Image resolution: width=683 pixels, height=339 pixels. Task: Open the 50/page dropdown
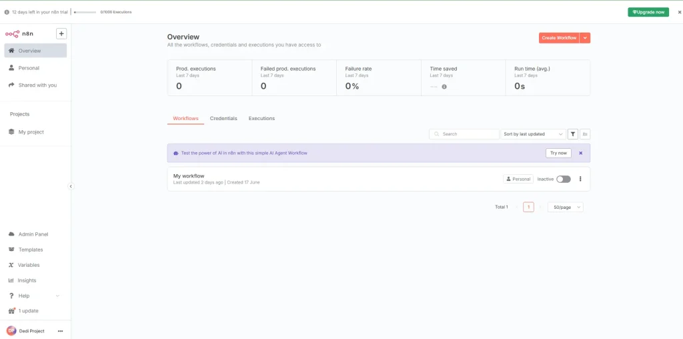point(566,208)
